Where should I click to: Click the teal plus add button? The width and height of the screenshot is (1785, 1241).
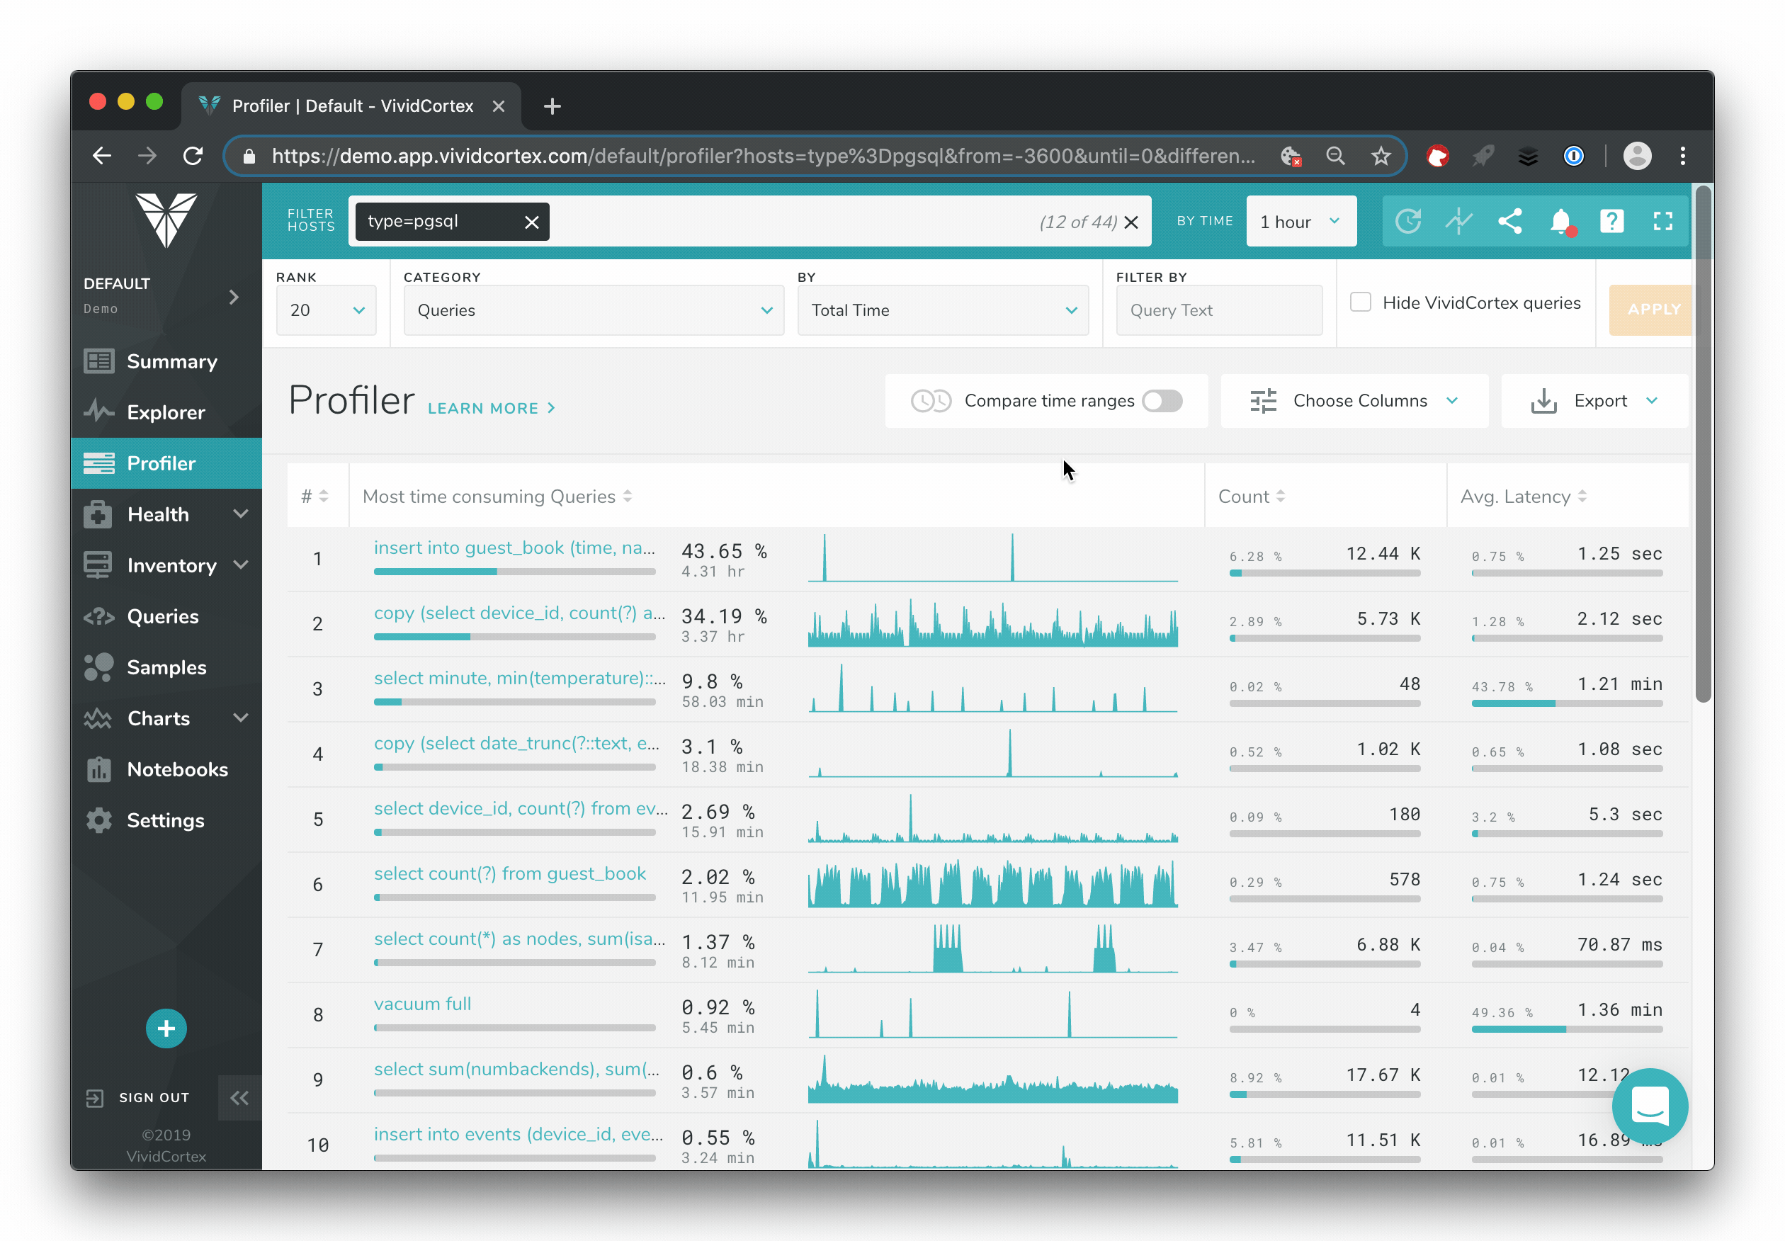pyautogui.click(x=166, y=1028)
